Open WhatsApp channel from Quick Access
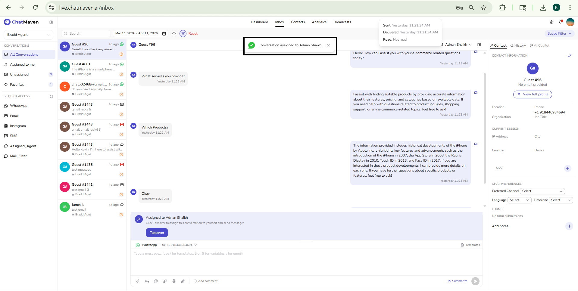 point(19,106)
